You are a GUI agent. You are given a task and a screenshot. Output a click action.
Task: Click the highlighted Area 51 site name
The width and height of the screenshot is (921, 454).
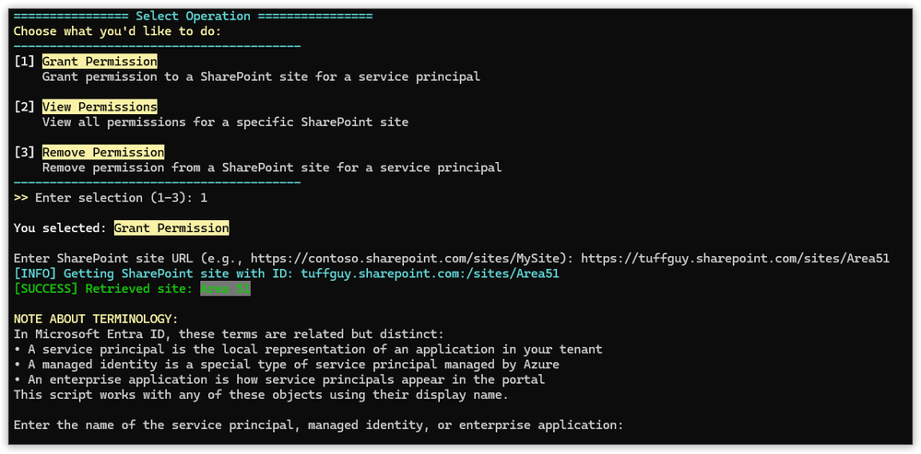[226, 288]
